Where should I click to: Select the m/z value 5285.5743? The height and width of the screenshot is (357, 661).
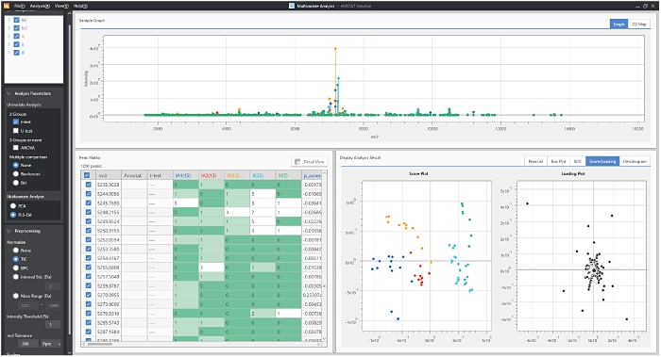[109, 322]
